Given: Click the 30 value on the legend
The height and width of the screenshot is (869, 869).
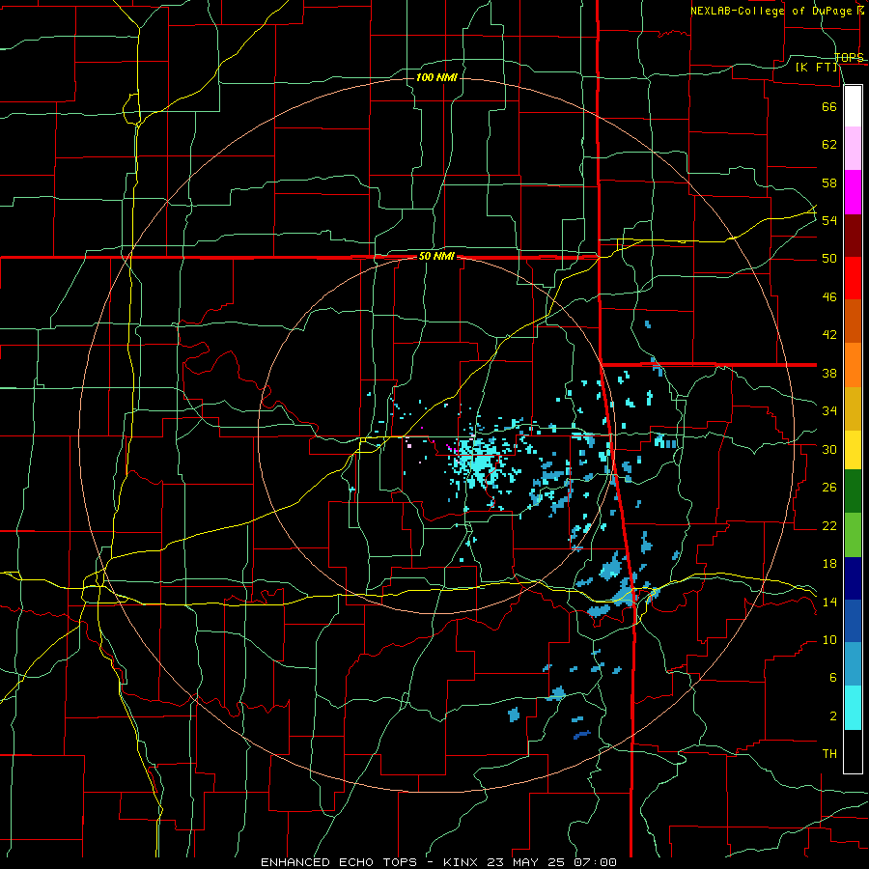Looking at the screenshot, I should 829,449.
